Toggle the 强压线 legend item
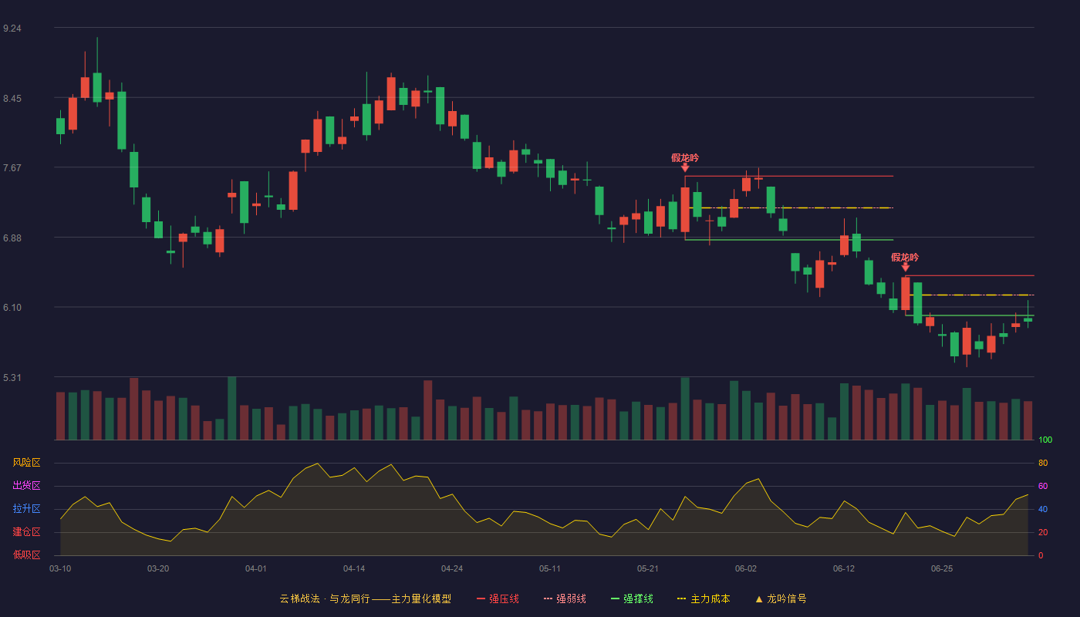Screen dimensions: 1080x617 click(498, 598)
